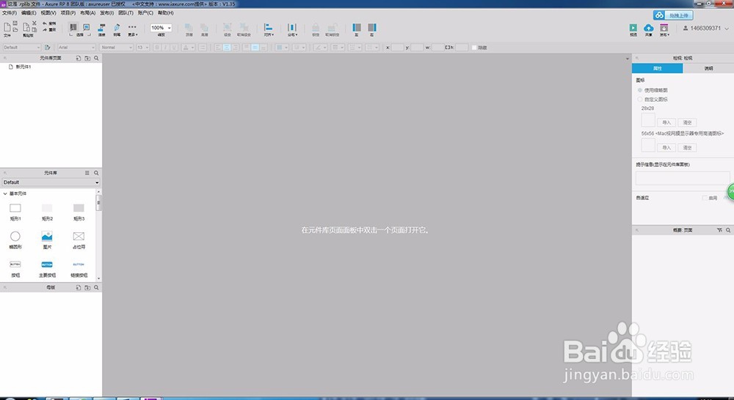
Task: Open the File(F) menu
Action: (x=10, y=13)
